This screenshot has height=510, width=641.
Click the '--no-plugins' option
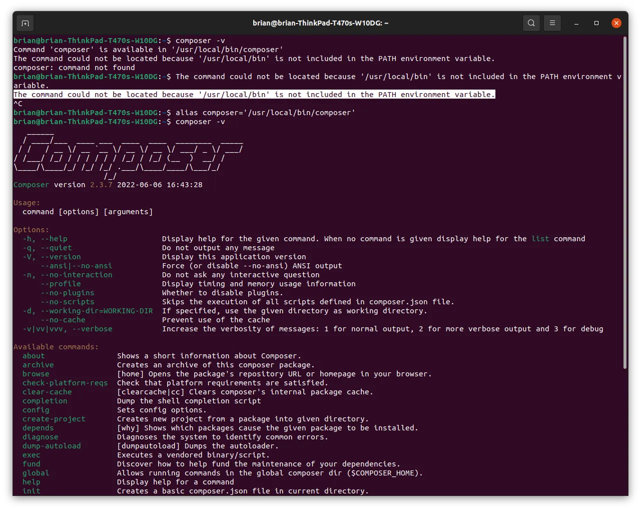pyautogui.click(x=68, y=293)
